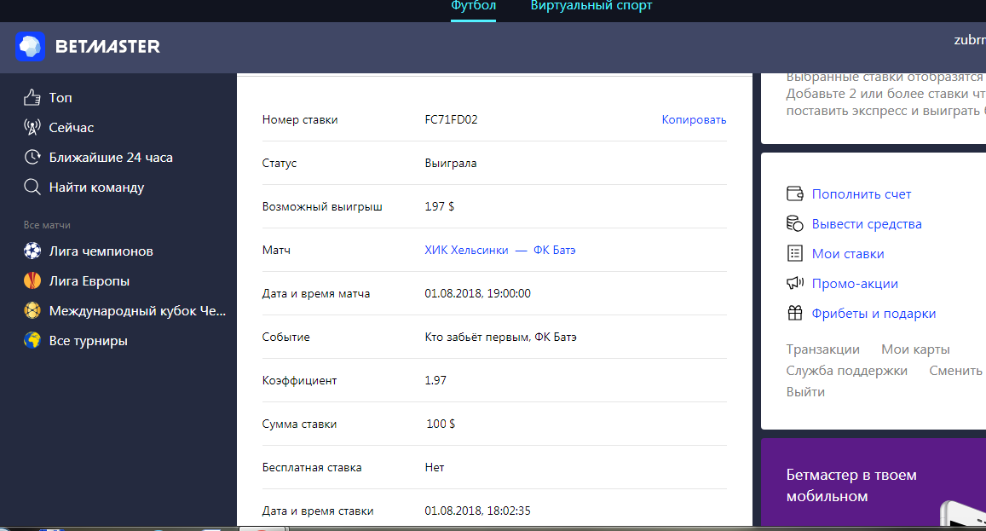Click the wallet icon beside Пополнить счет
986x531 pixels.
795,193
